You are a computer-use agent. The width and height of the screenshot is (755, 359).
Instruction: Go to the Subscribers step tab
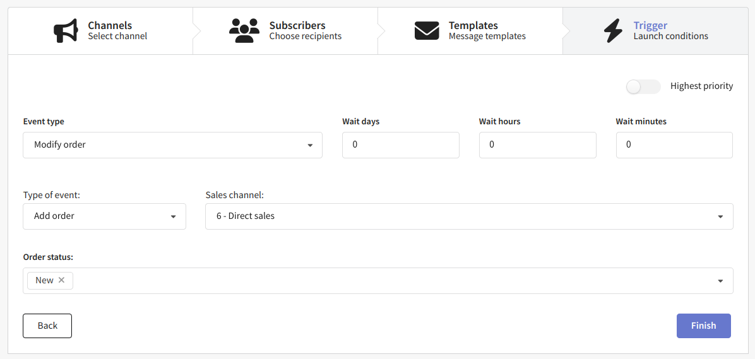285,31
